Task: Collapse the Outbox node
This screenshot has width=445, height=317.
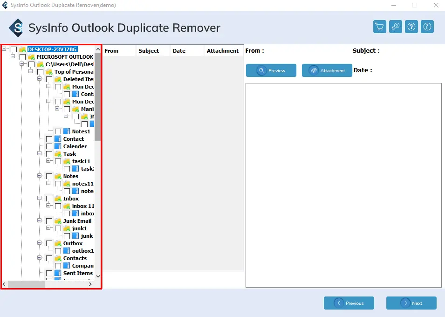Action: point(40,243)
